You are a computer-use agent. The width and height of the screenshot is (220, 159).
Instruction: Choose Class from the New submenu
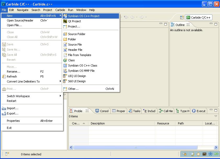pyautogui.click(x=91, y=60)
